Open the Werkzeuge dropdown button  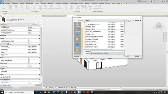[x=77, y=56]
